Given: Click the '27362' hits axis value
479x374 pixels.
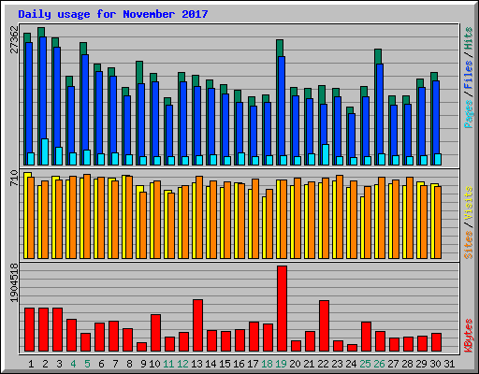Looking at the screenshot, I should click(x=15, y=39).
